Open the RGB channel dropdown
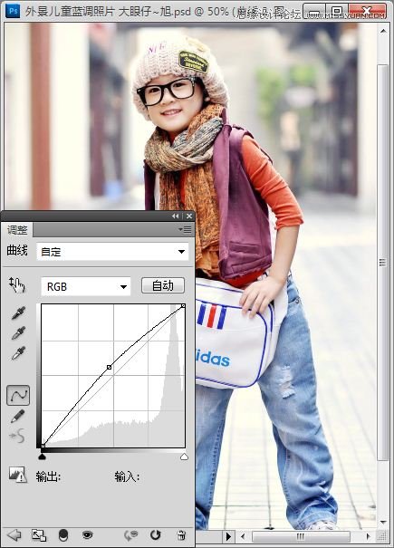Image resolution: width=394 pixels, height=548 pixels. coord(86,286)
